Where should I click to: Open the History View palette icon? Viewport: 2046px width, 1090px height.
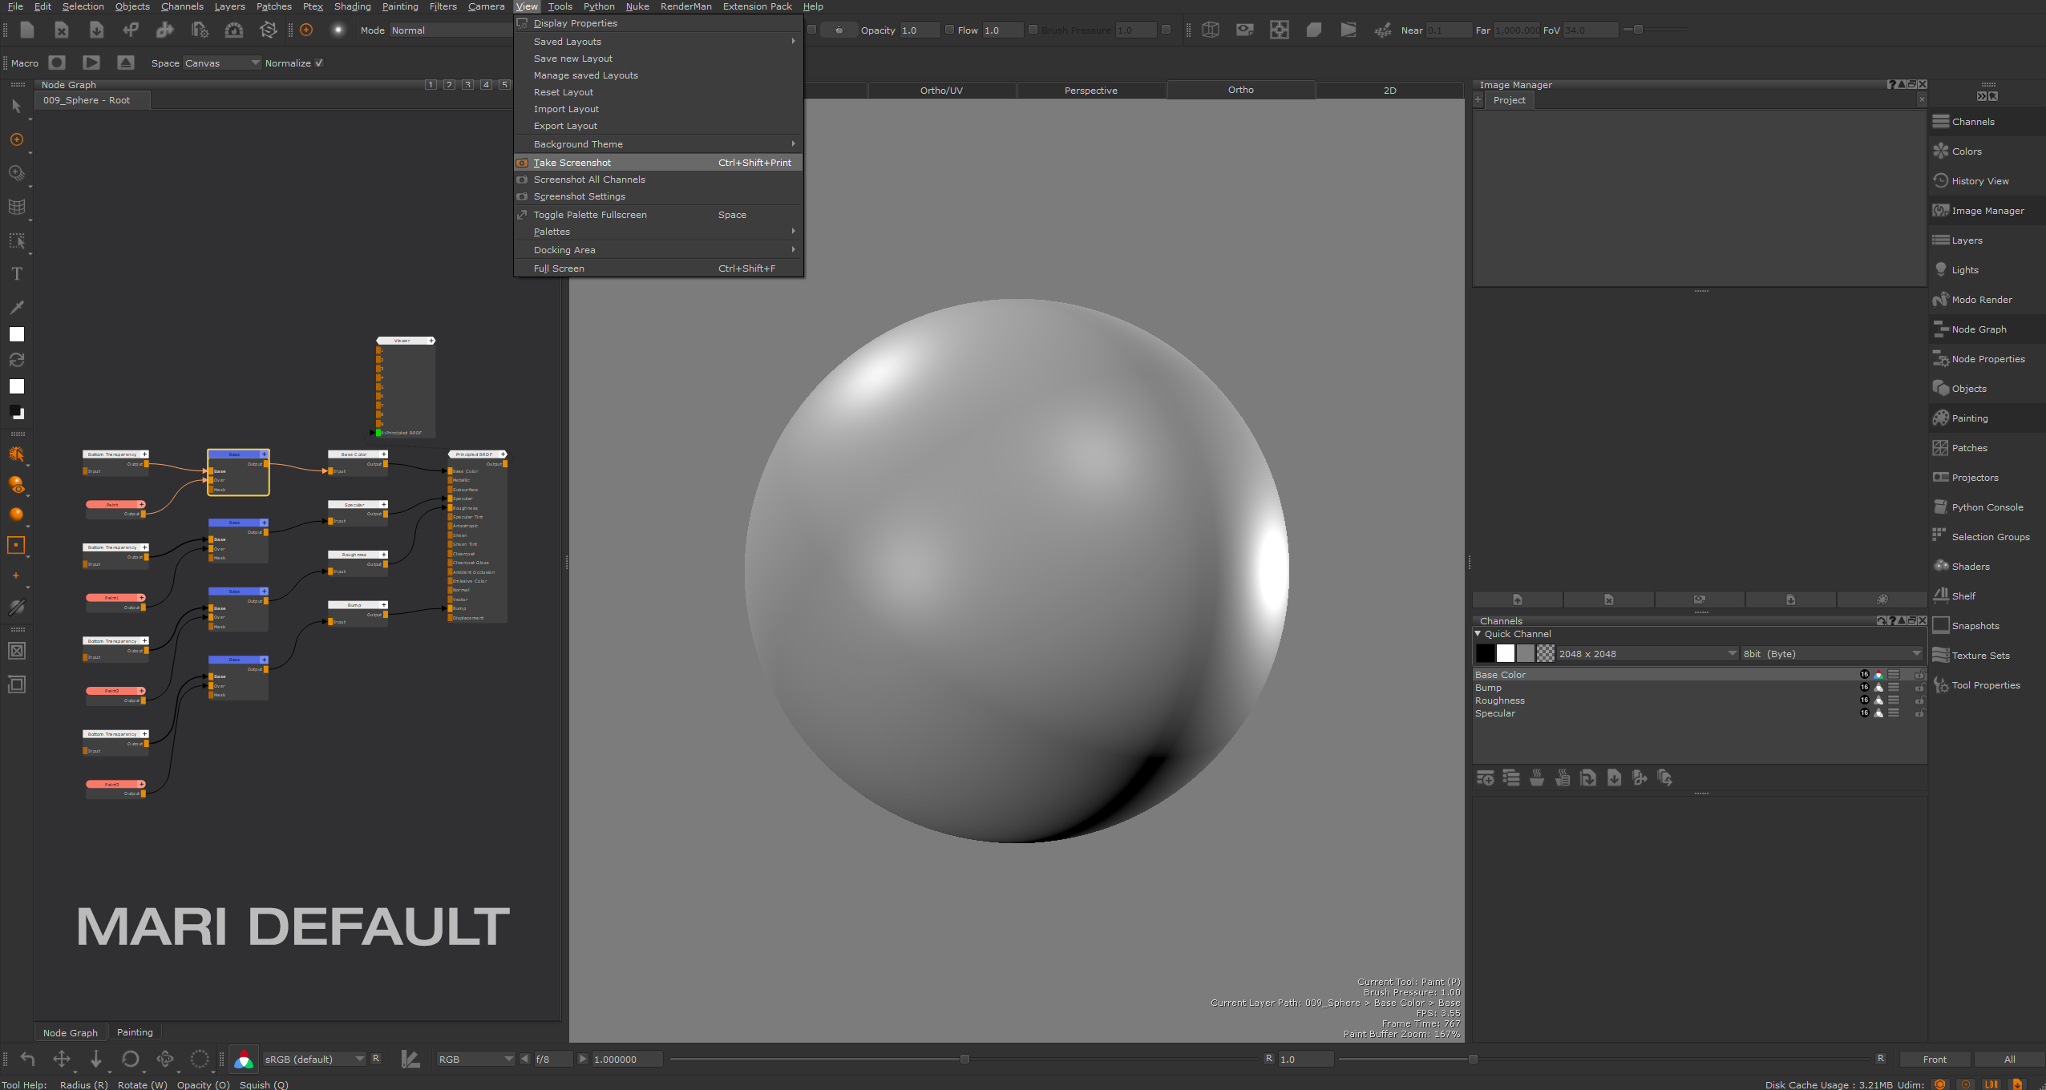pos(1940,181)
